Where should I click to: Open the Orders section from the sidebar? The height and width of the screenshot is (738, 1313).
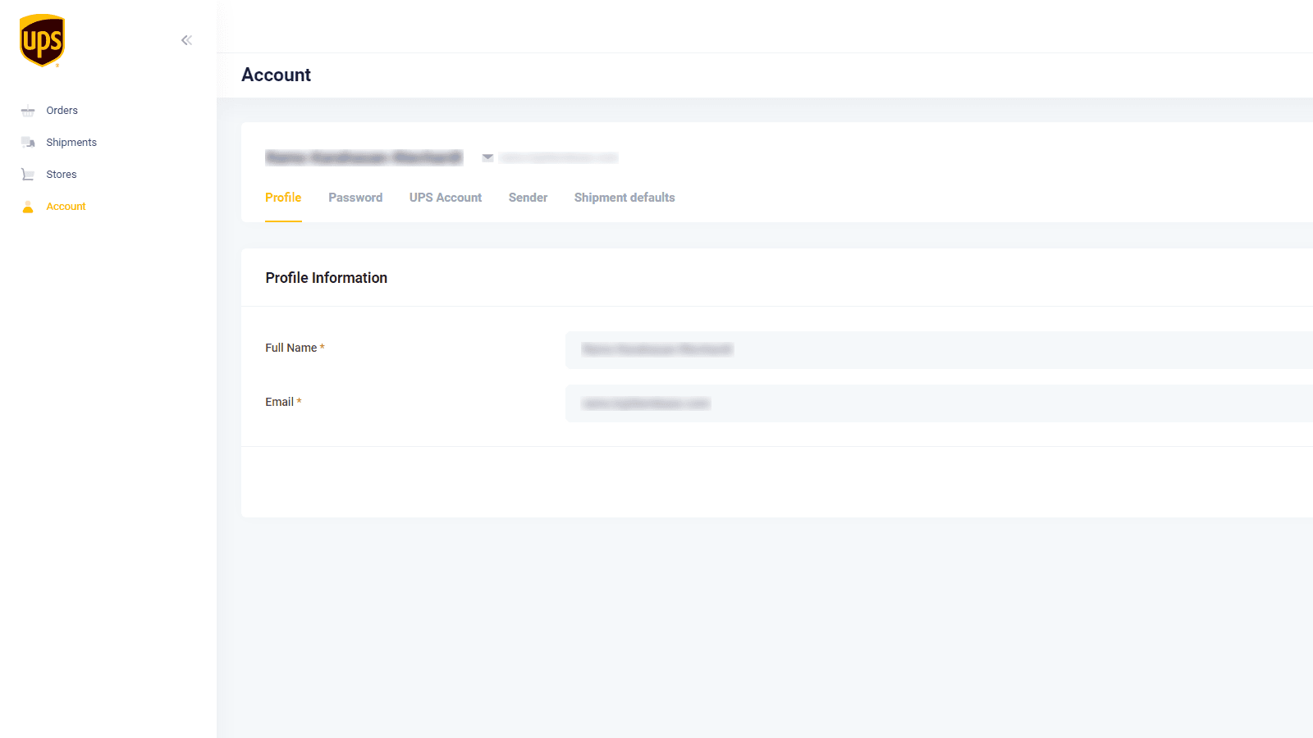click(62, 110)
